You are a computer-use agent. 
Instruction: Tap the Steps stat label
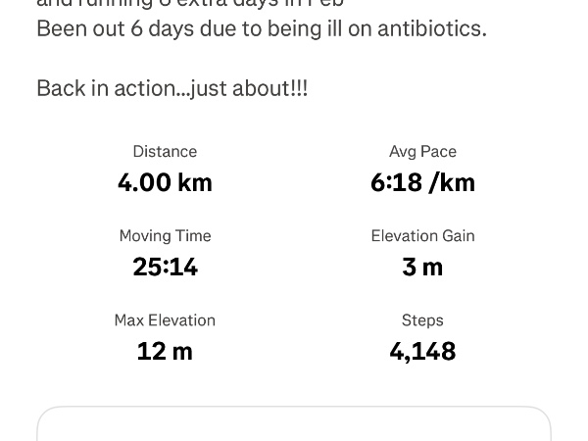coord(422,320)
